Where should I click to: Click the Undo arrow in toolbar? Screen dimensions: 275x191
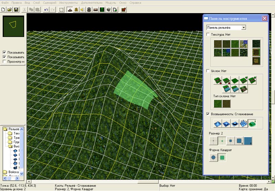click(x=46, y=10)
